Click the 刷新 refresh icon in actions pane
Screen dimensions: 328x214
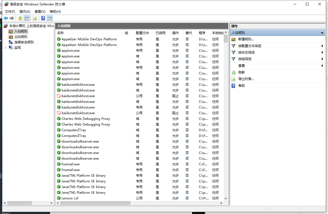(233, 73)
